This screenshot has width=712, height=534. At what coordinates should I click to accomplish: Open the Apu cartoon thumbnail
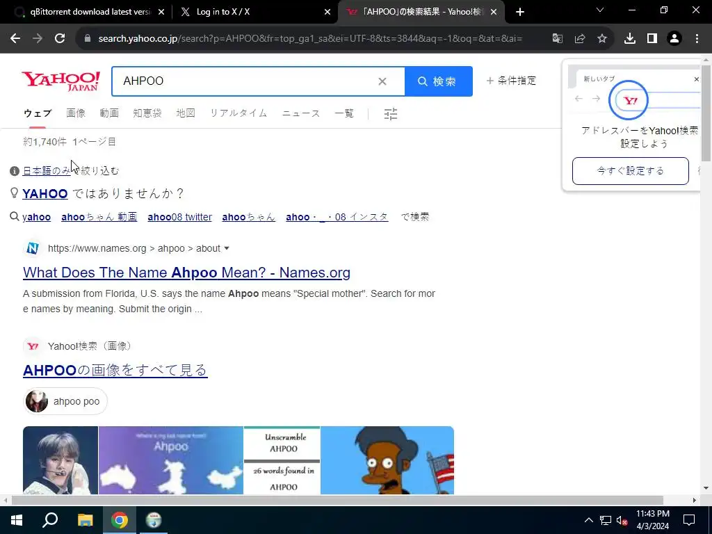[387, 460]
